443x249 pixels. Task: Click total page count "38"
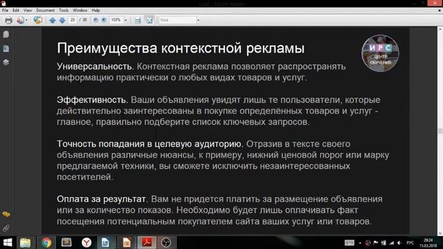[84, 20]
